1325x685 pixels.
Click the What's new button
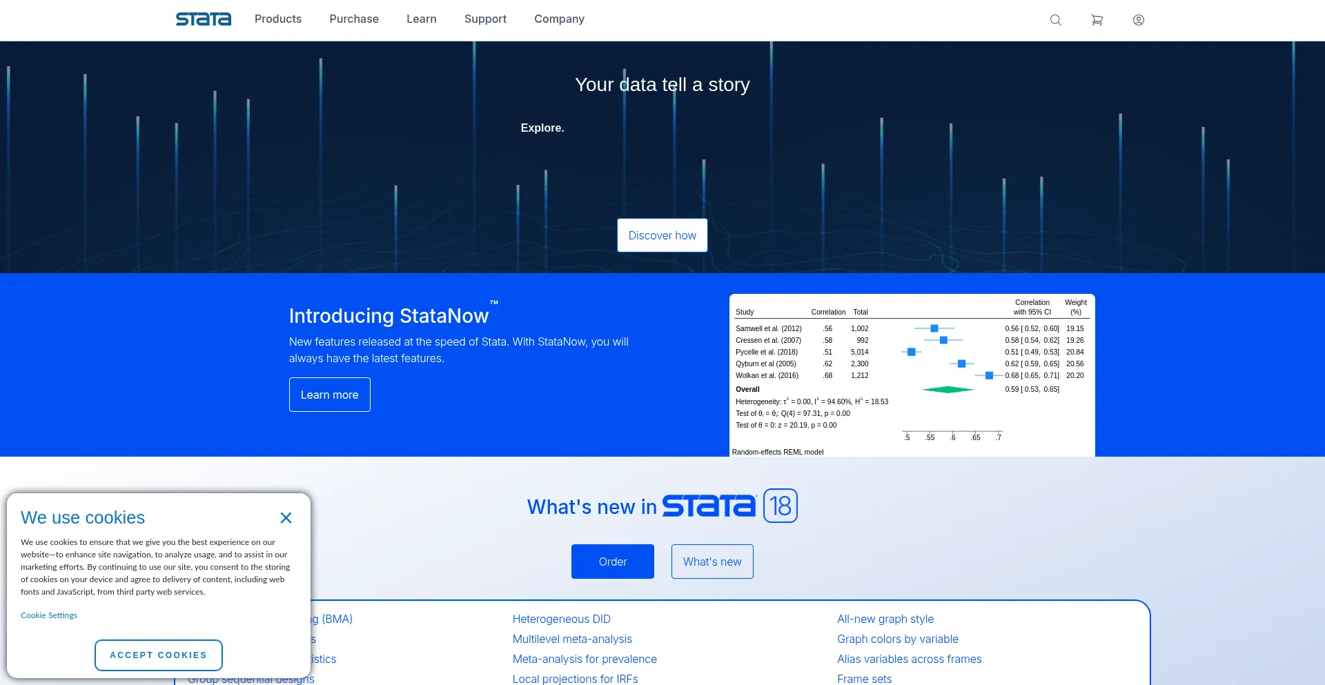click(x=712, y=562)
